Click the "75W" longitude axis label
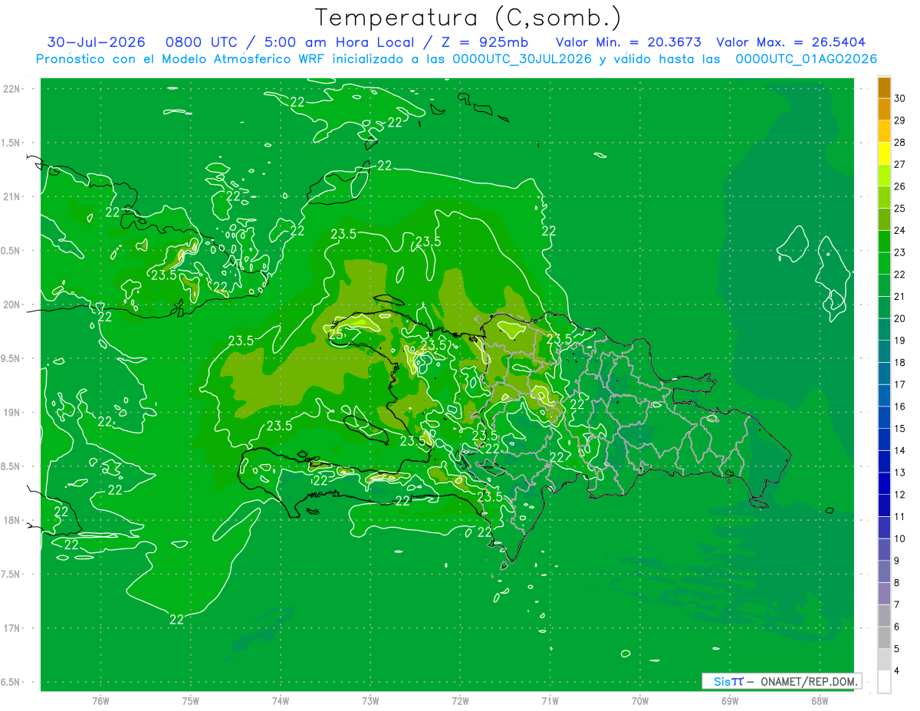Screen dimensions: 920x711 (x=191, y=701)
